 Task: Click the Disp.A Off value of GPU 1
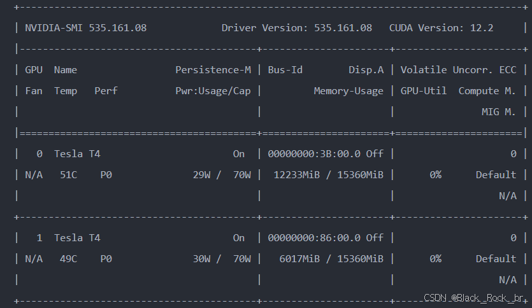tap(375, 238)
